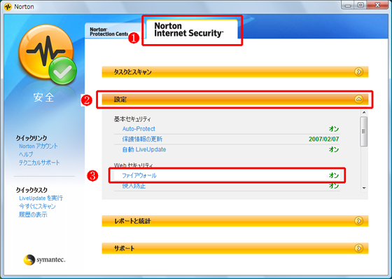
Task: Open the サポート header bar
Action: click(x=235, y=248)
